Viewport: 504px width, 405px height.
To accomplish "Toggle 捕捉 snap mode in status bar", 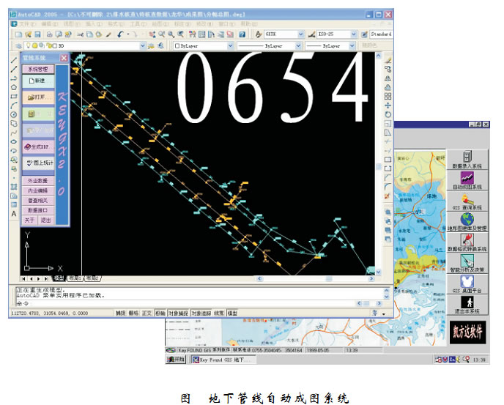I will (x=121, y=313).
